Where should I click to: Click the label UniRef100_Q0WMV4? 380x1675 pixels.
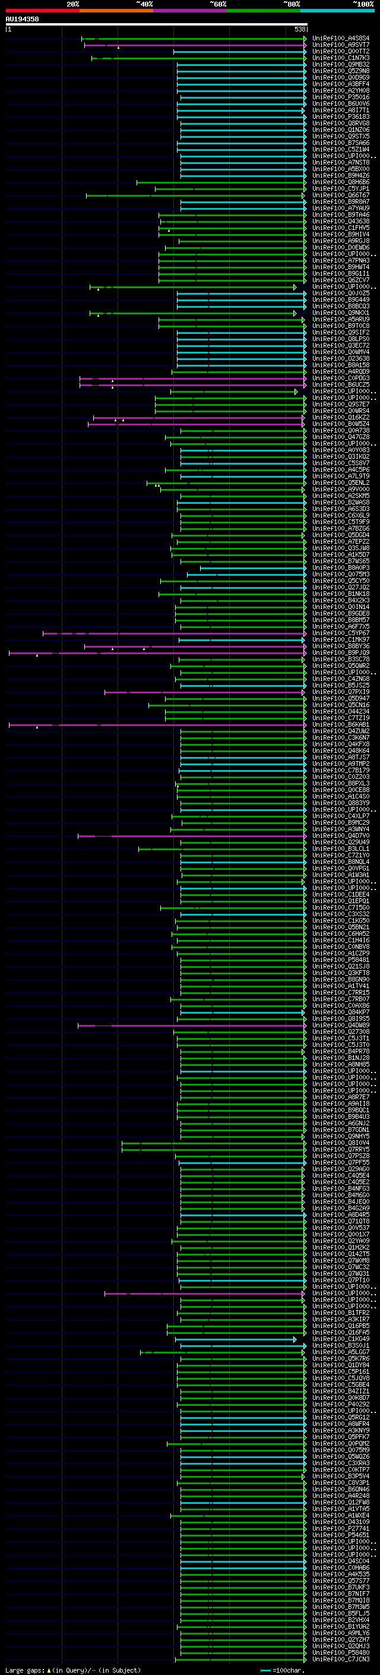pyautogui.click(x=340, y=352)
